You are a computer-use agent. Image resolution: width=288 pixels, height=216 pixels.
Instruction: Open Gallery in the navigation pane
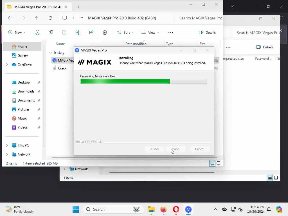pos(22,55)
